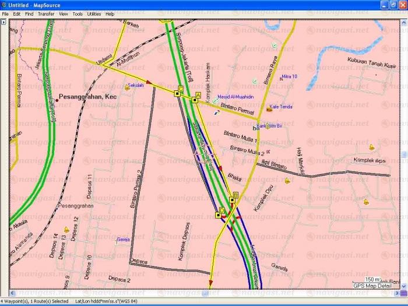Expand the collapsed left side panel arrow
408x306 pixels.
[3, 22]
